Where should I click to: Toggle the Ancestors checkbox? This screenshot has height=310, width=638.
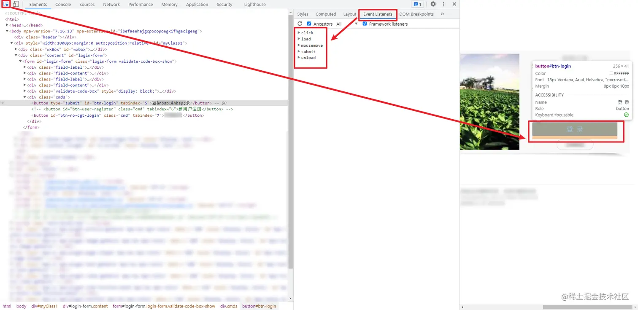309,24
